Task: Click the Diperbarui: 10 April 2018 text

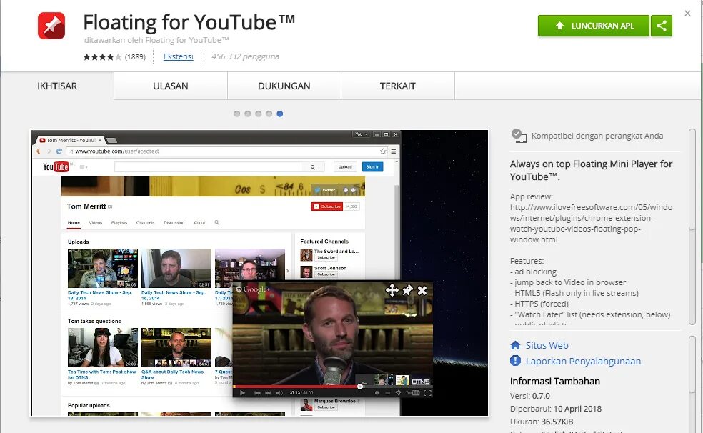Action: [556, 409]
